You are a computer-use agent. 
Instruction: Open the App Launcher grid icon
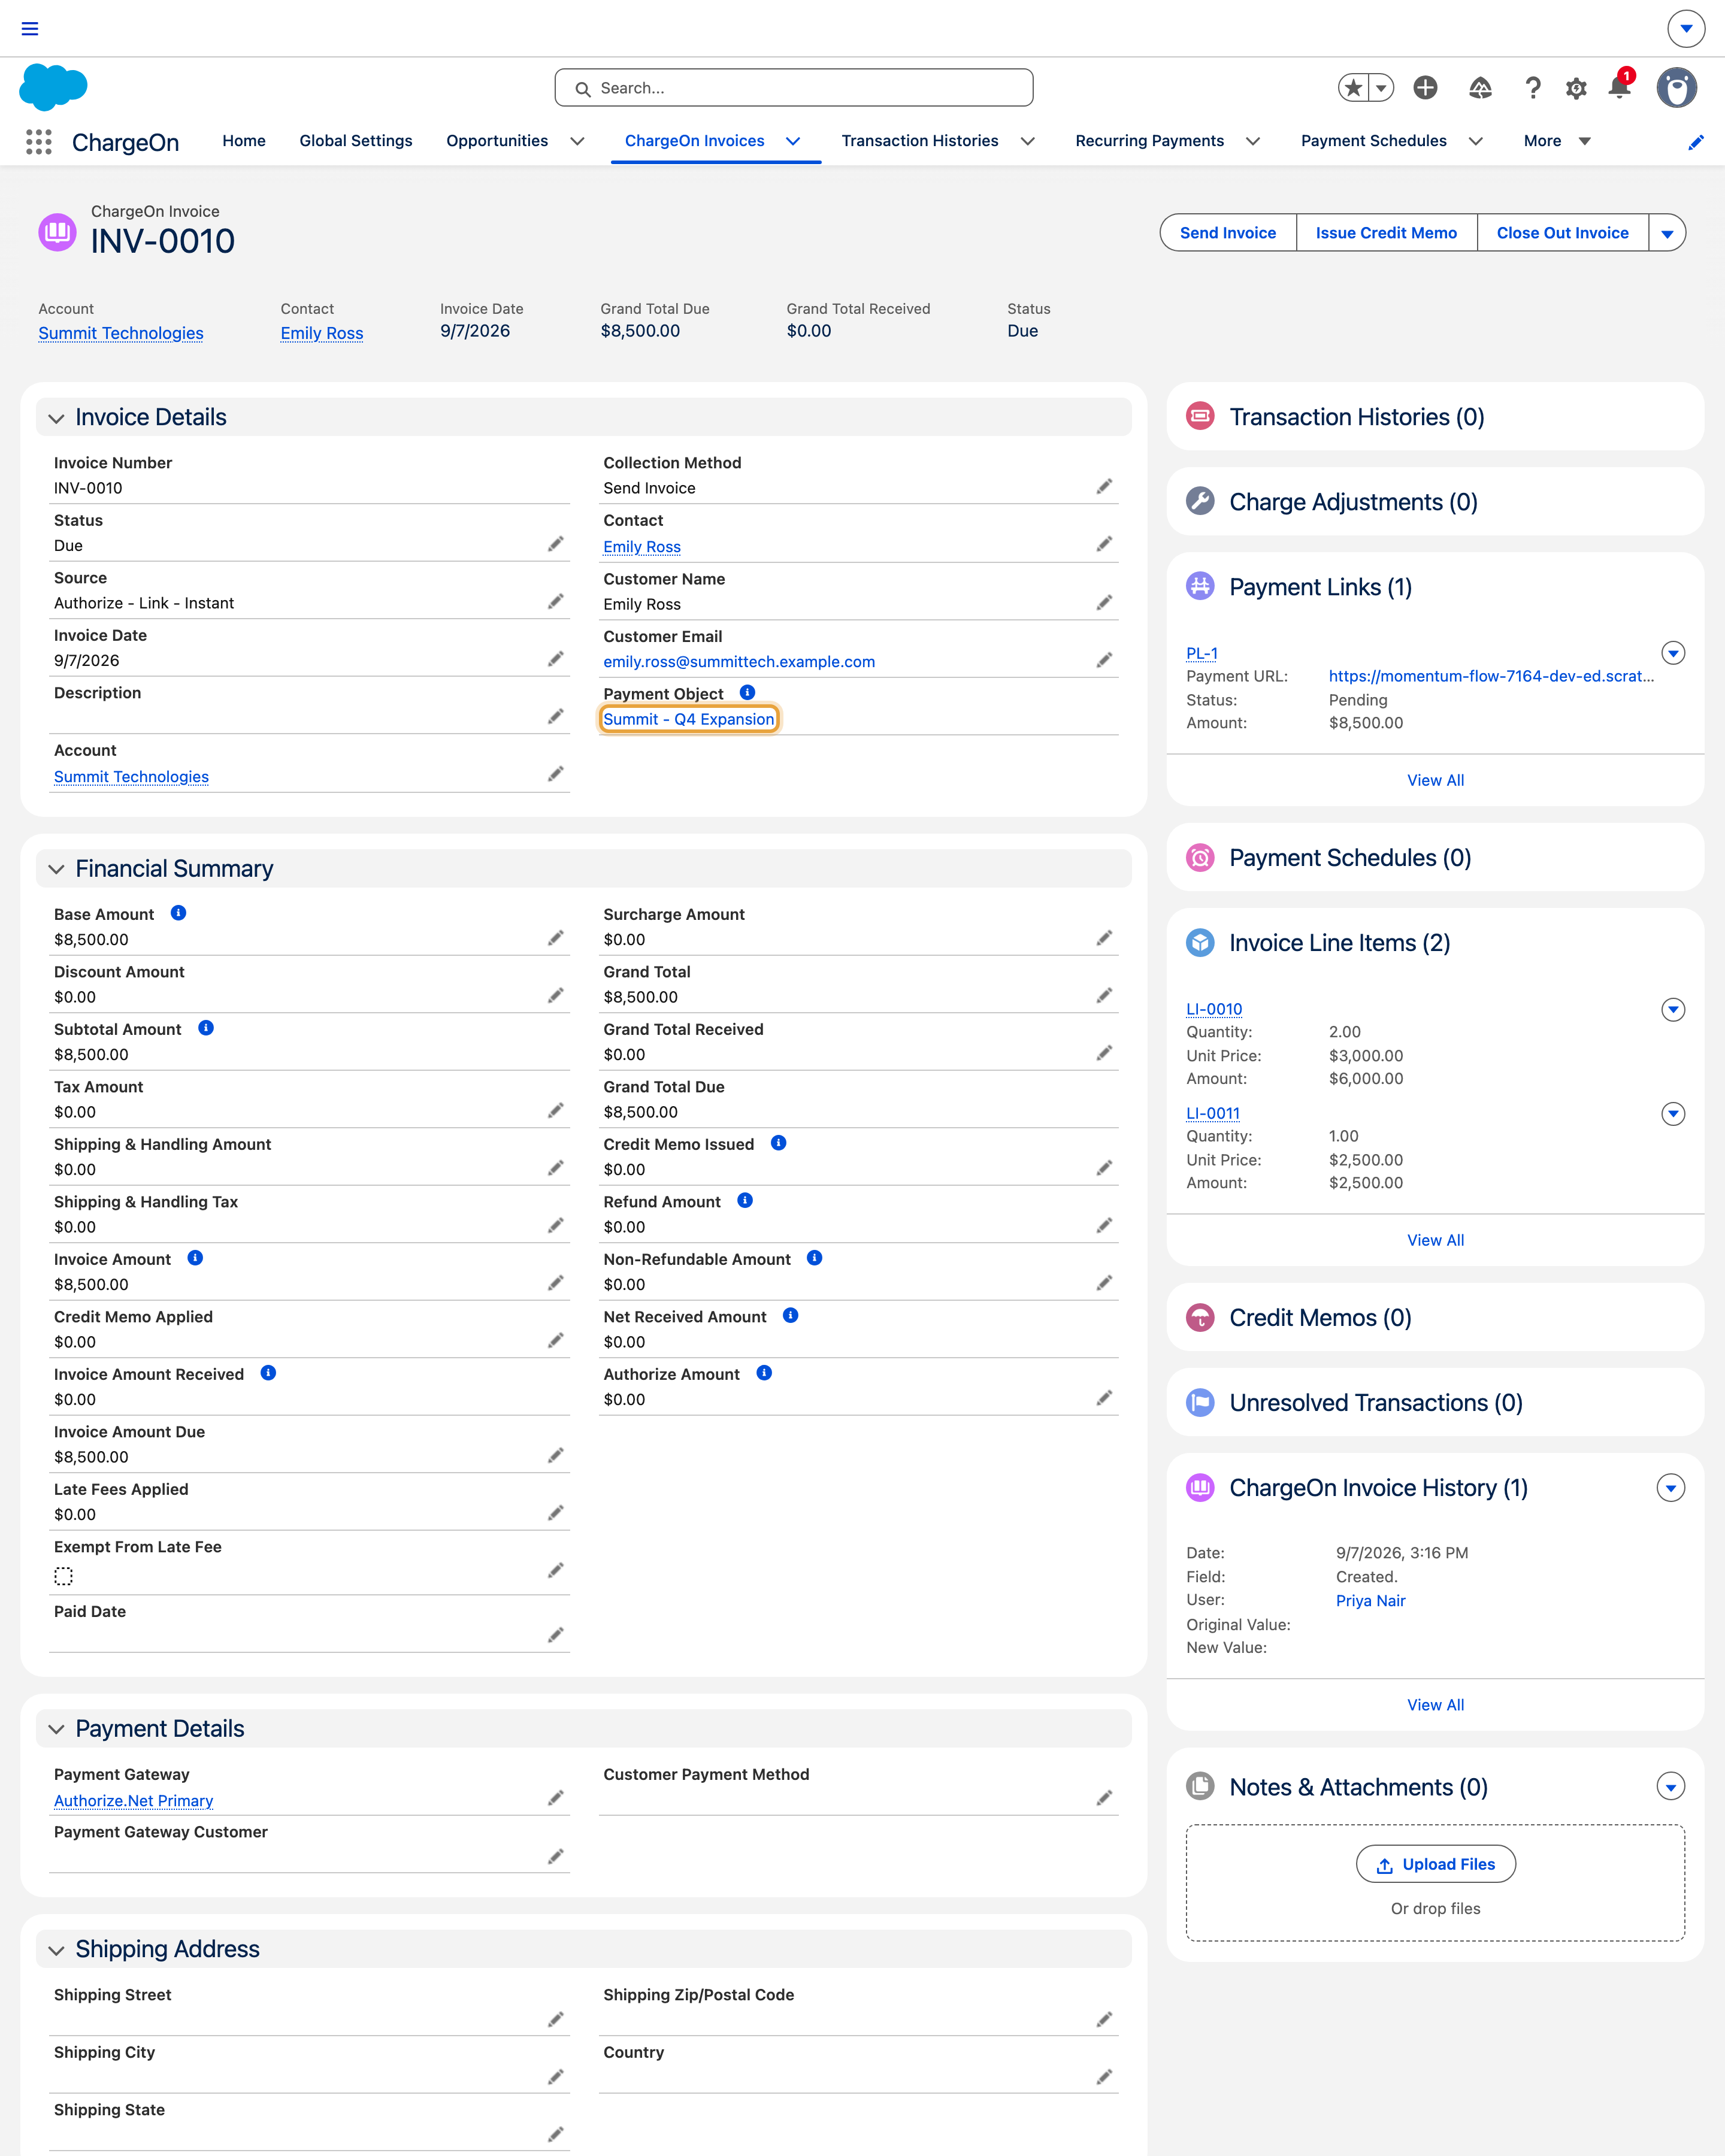[38, 142]
